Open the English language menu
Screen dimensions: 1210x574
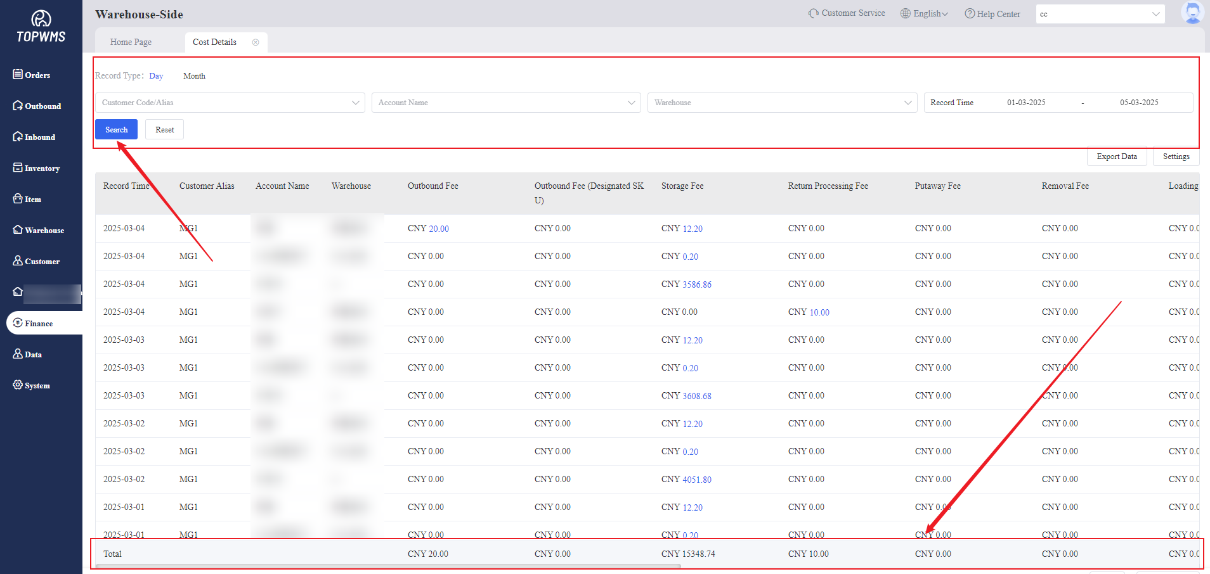925,13
